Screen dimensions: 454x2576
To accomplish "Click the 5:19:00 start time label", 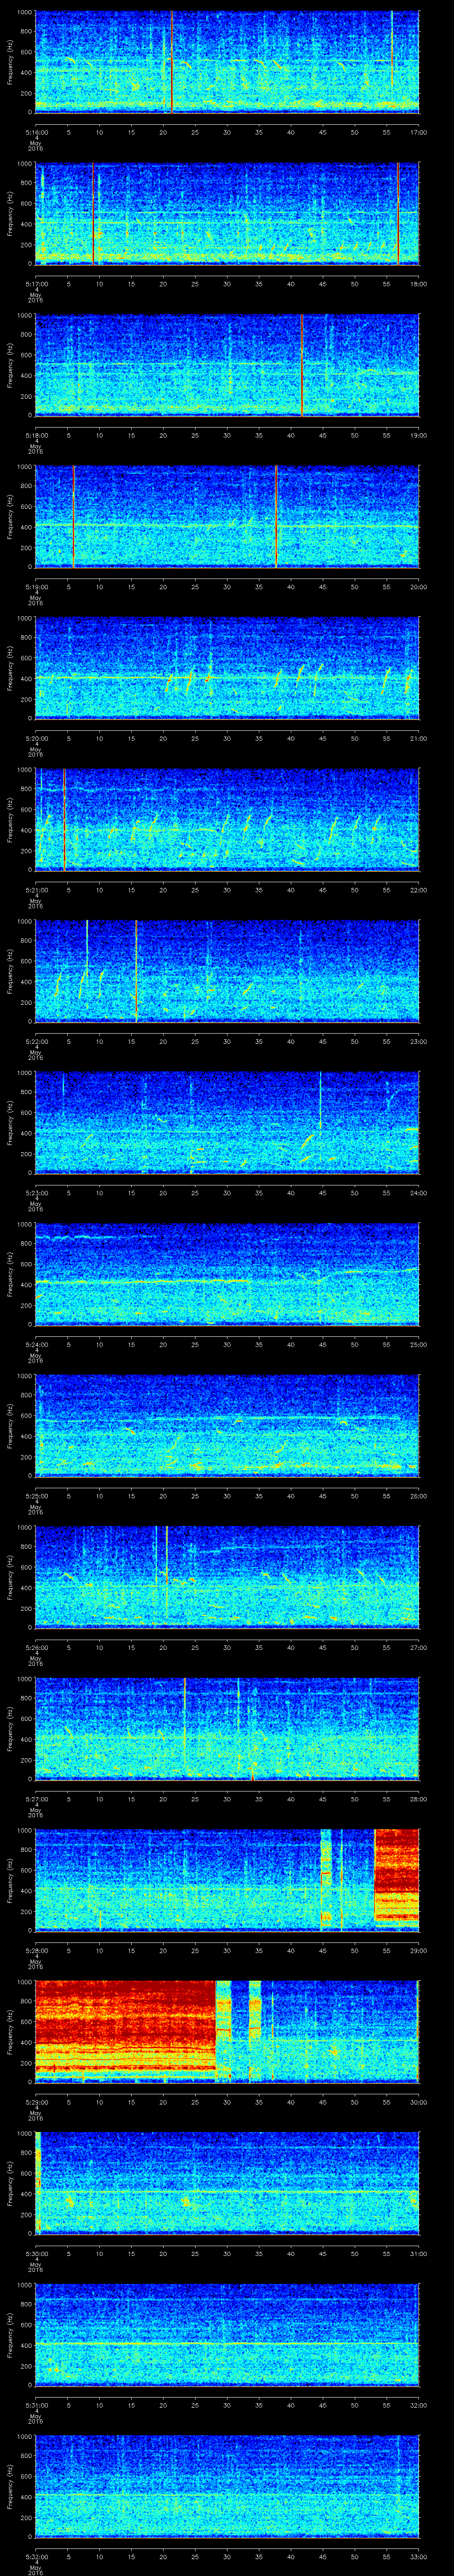I will click(x=36, y=587).
